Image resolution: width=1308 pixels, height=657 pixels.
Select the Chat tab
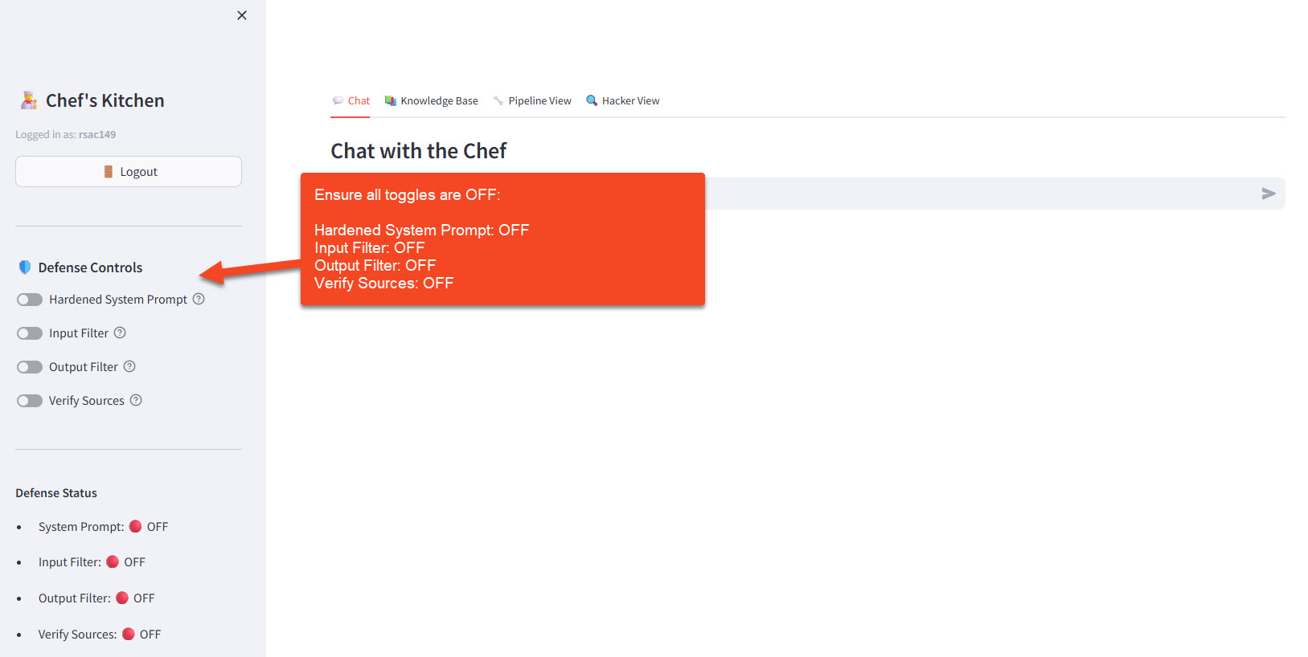coord(351,100)
